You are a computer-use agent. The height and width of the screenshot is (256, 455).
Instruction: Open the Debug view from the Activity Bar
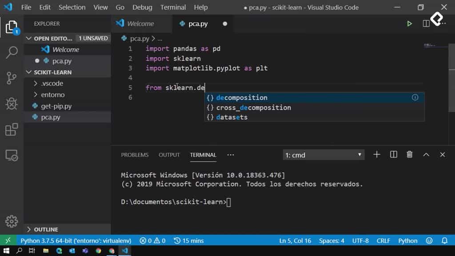[x=12, y=104]
